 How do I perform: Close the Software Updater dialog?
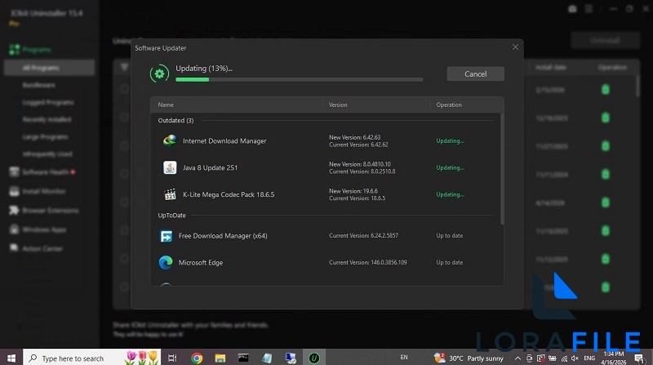(515, 47)
